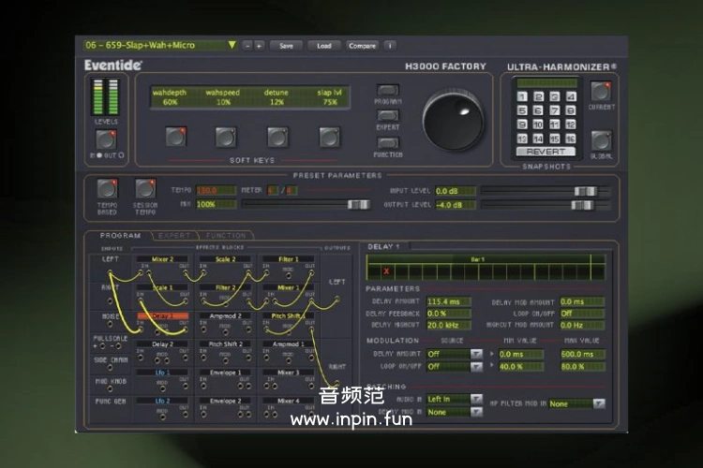
Task: Click the Delay Amount value field
Action: (x=450, y=301)
